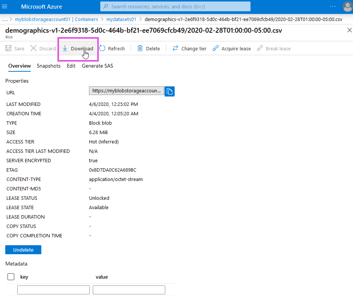Image resolution: width=353 pixels, height=306 pixels.
Task: Click the blob title heading text
Action: pyautogui.click(x=143, y=30)
